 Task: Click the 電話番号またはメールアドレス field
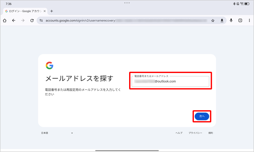[170, 81]
